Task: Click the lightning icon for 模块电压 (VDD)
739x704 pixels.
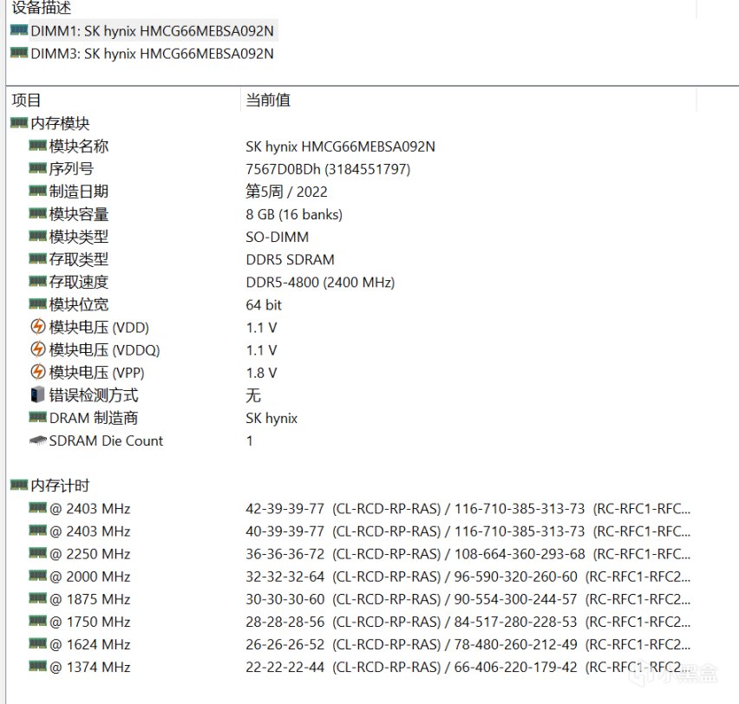Action: 37,327
